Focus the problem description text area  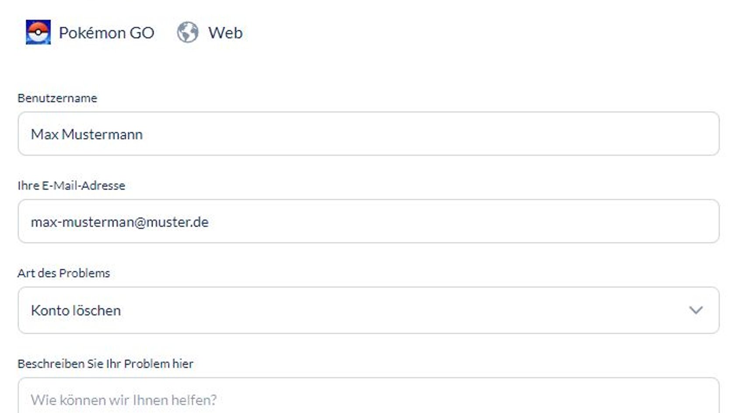click(368, 395)
